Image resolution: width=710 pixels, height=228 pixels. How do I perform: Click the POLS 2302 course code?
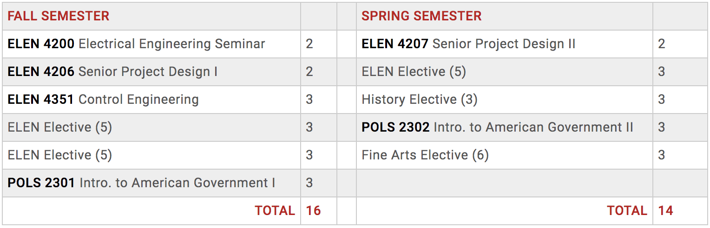tap(395, 127)
